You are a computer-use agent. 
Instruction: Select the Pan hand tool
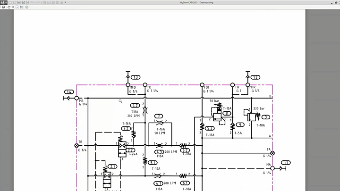click(x=9, y=7)
